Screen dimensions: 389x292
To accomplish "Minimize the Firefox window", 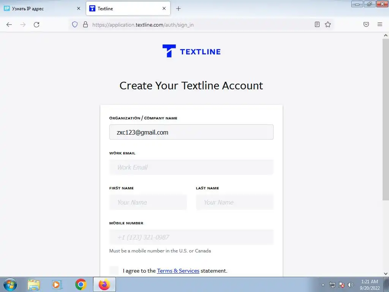I will point(357,4).
